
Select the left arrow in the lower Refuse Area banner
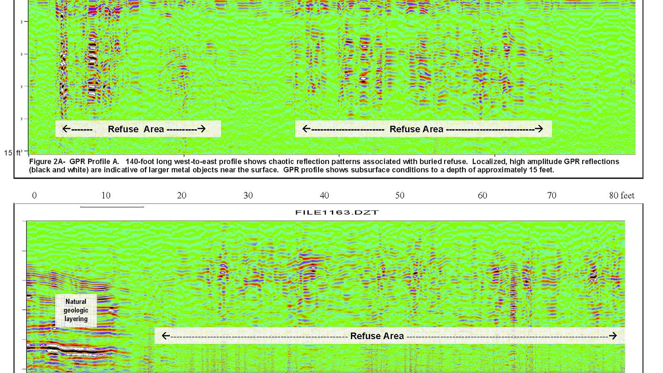(165, 336)
